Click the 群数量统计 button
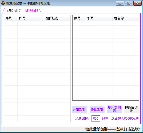The height and width of the screenshot is (133, 143). coord(131,109)
